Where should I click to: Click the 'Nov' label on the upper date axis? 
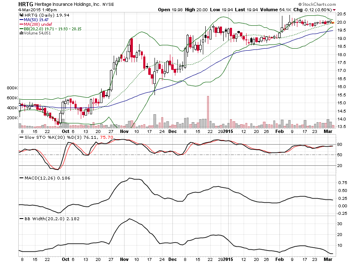tap(124, 131)
